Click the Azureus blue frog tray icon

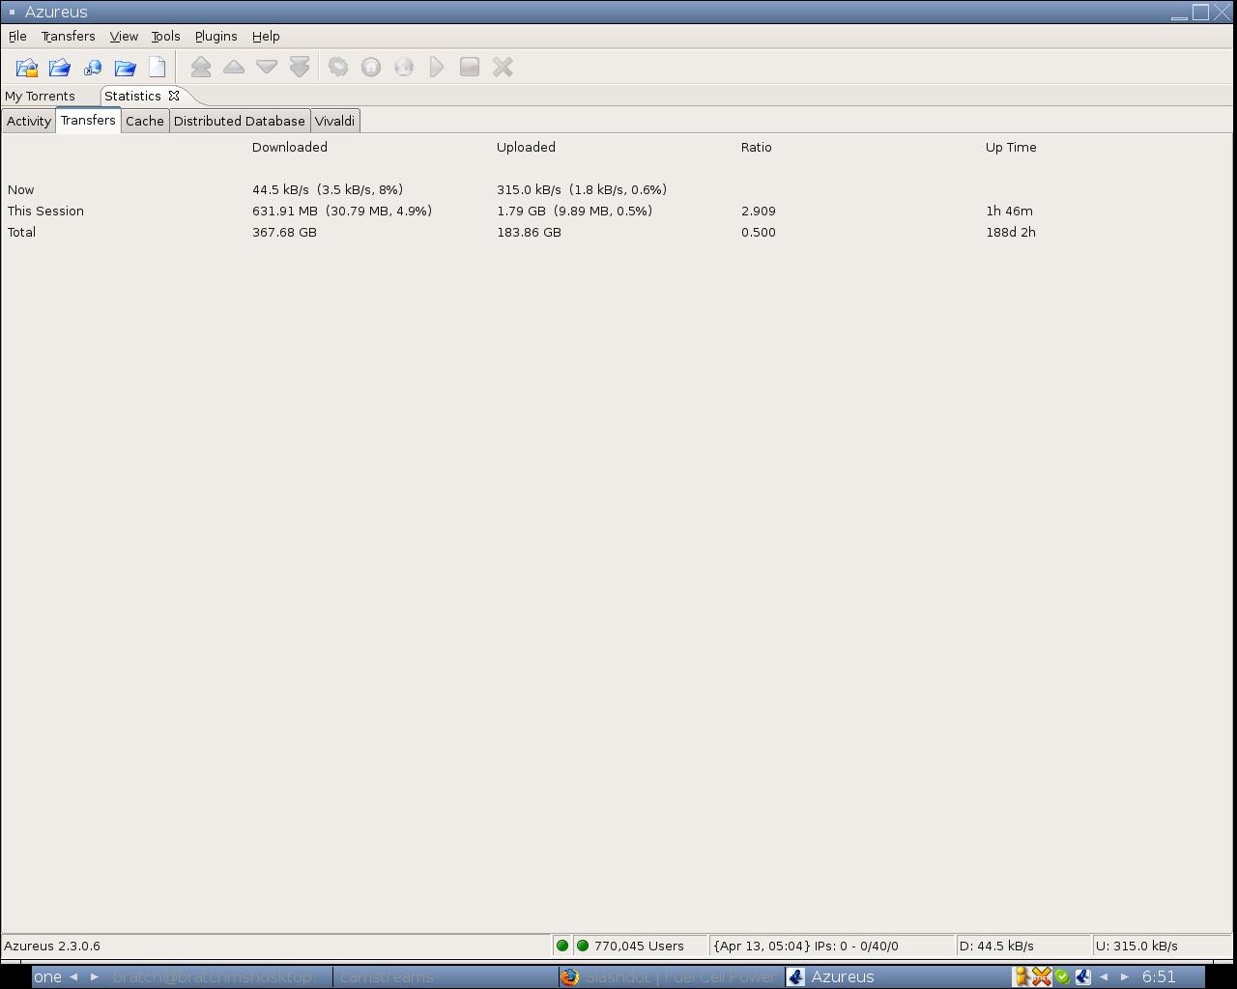point(1083,976)
